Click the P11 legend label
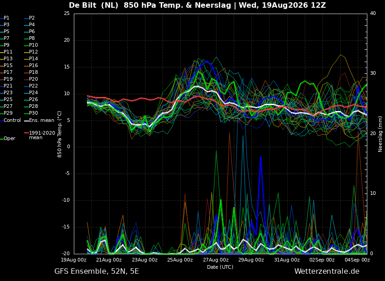385x281 pixels. [x=8, y=52]
